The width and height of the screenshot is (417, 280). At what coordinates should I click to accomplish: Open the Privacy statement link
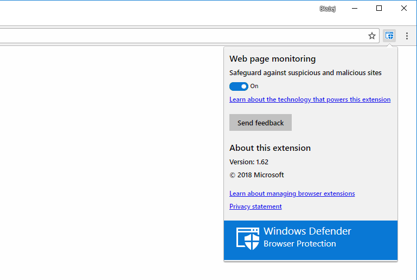tap(255, 206)
